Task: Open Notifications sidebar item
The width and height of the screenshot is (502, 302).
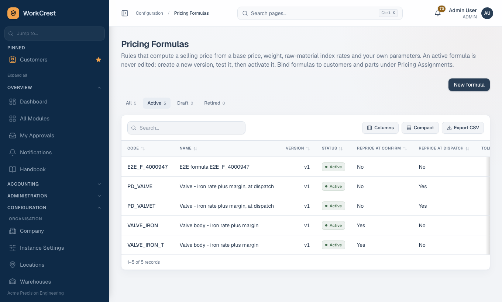Action: pos(55,152)
